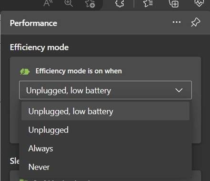
Task: Add this page to favorites star icon
Action: pos(90,3)
